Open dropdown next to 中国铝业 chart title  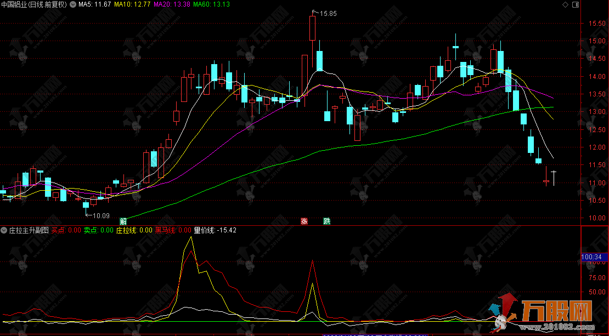point(72,4)
